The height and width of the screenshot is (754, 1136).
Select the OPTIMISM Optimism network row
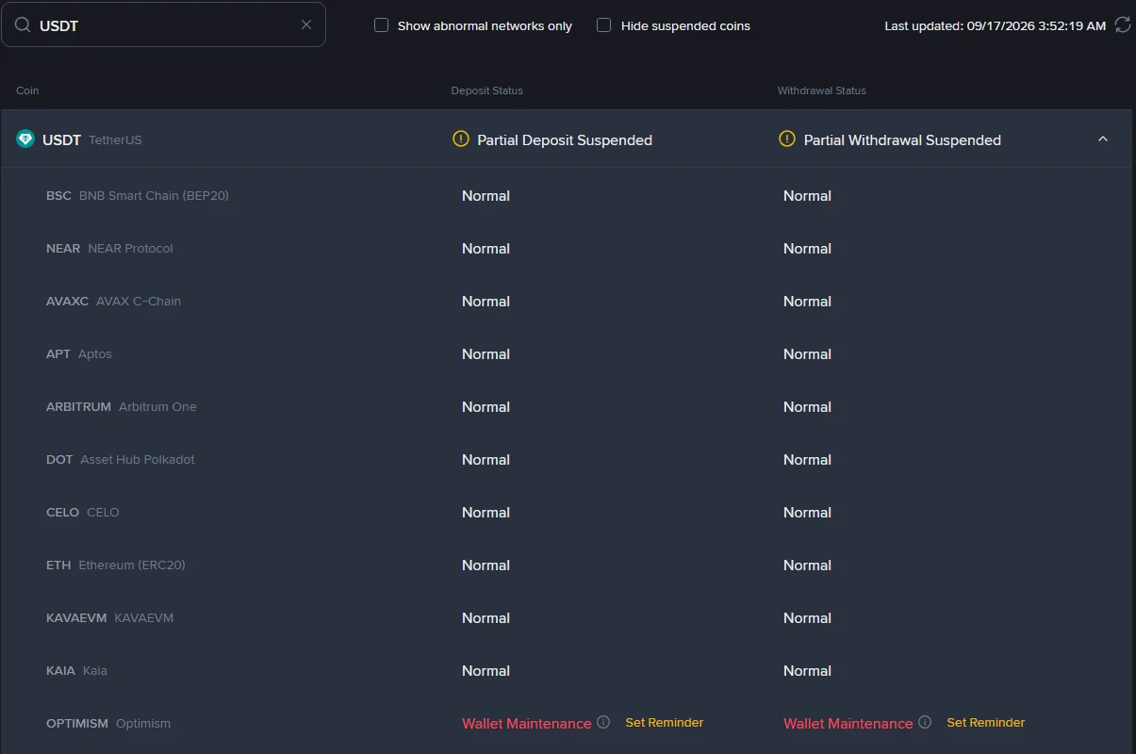568,724
